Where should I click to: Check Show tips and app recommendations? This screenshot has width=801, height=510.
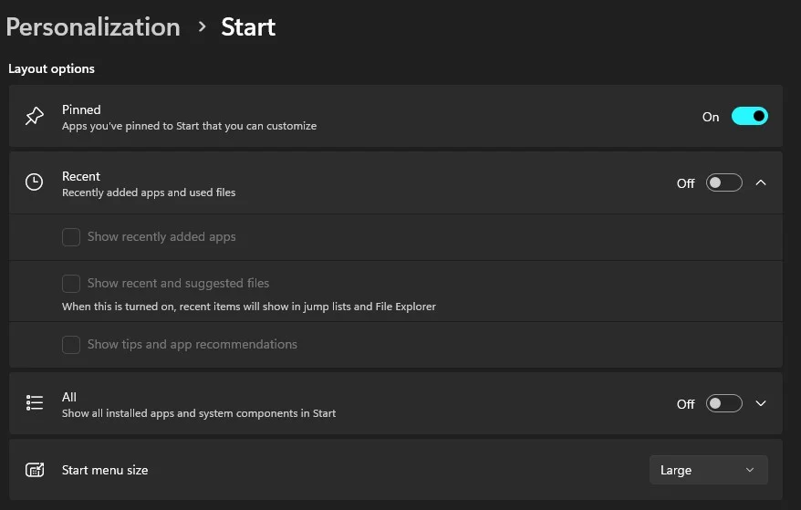pos(71,345)
